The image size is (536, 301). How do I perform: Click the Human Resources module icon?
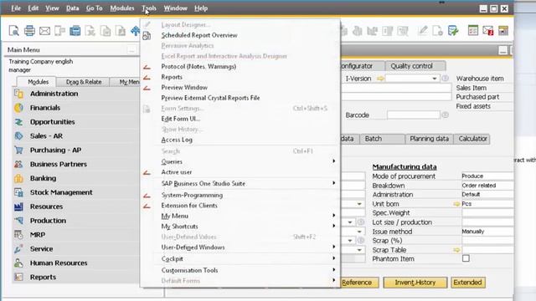click(18, 263)
